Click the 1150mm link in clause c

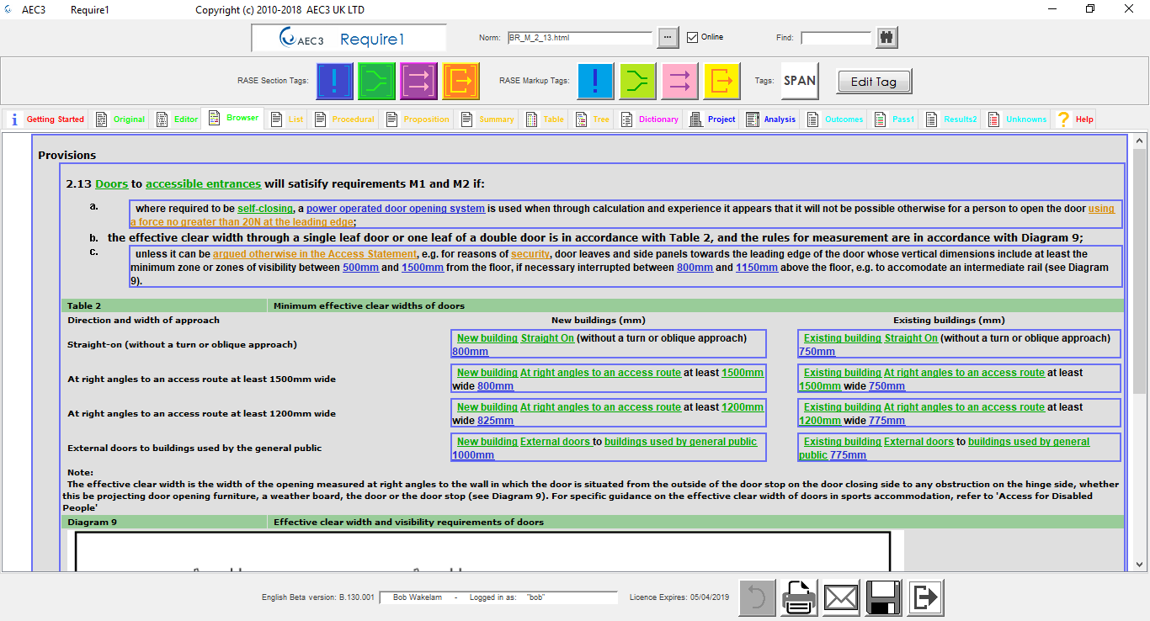click(x=755, y=267)
